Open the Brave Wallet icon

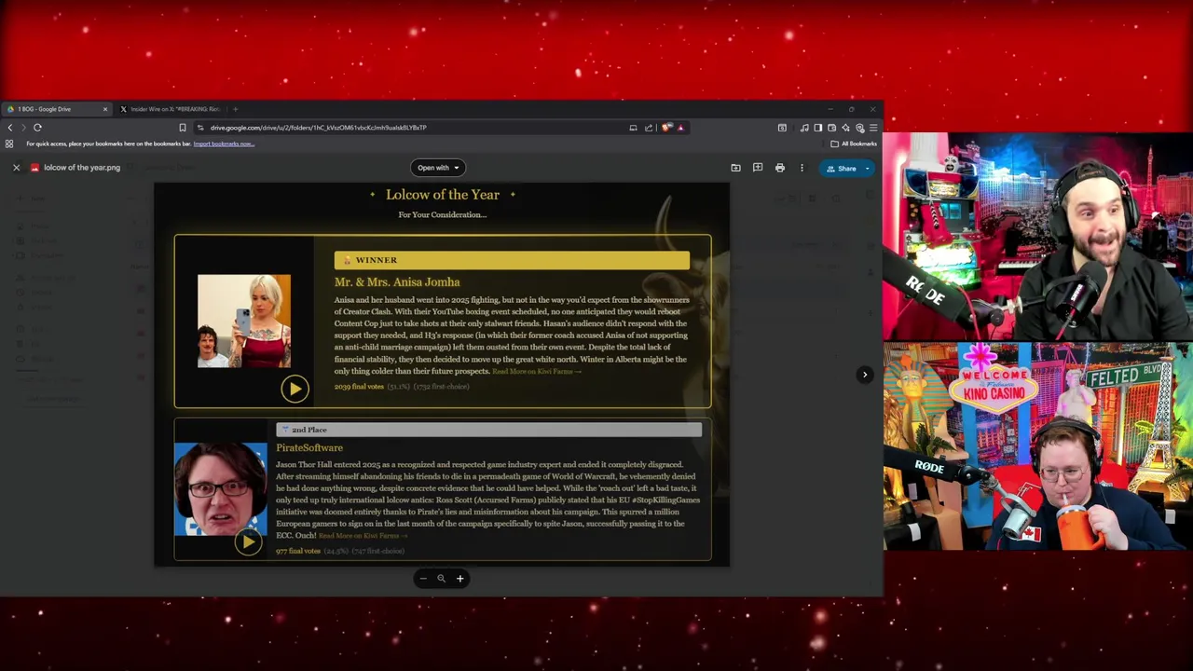(x=832, y=128)
